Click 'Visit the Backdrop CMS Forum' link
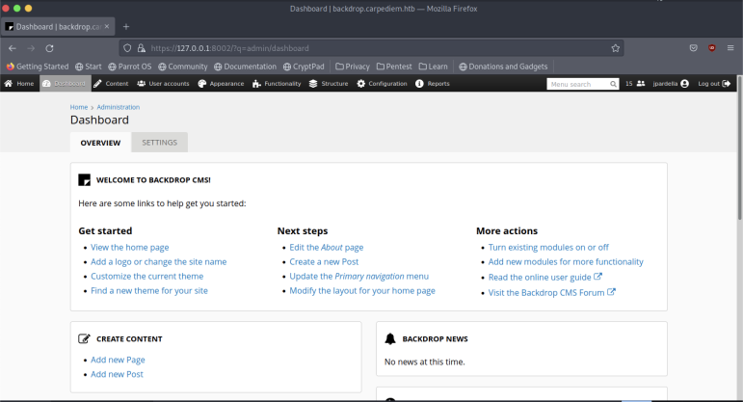 [x=546, y=292]
